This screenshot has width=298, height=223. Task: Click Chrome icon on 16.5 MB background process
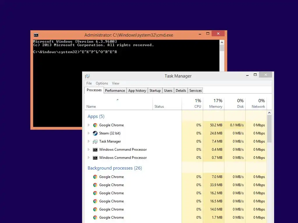95,202
